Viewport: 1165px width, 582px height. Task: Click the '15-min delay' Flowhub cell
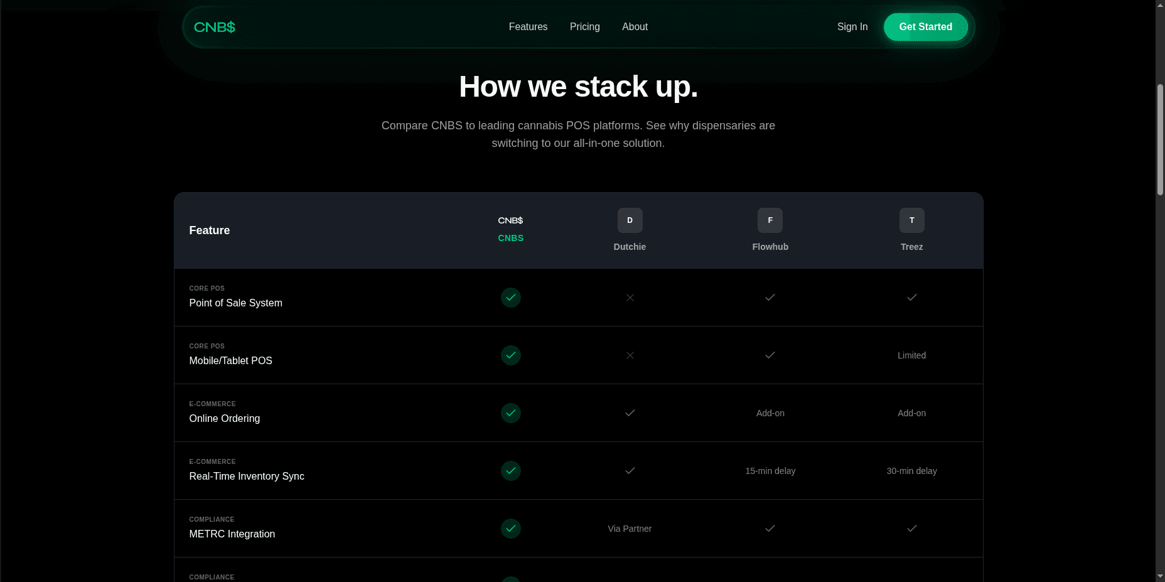(770, 471)
